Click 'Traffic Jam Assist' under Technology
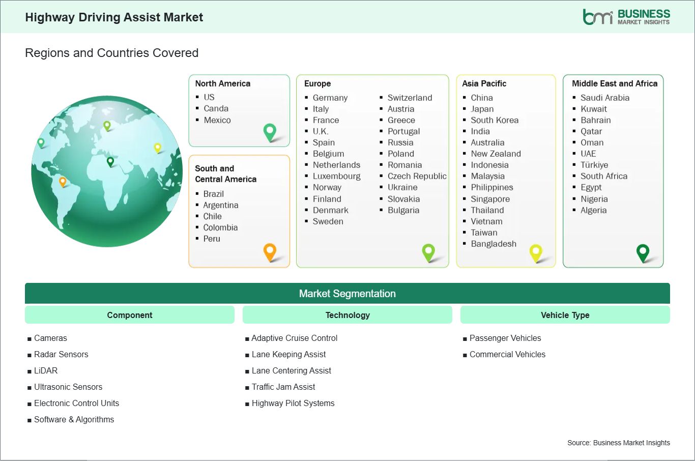The width and height of the screenshot is (695, 461). (x=283, y=387)
